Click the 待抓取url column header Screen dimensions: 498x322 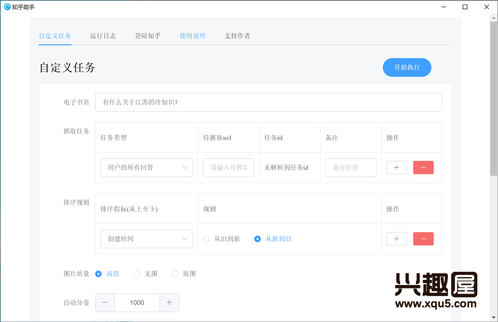pyautogui.click(x=217, y=138)
